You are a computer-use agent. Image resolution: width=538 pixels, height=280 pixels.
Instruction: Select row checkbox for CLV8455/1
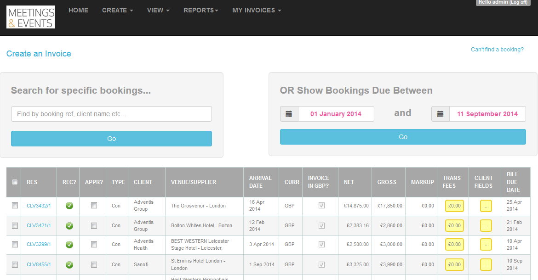[x=15, y=264]
